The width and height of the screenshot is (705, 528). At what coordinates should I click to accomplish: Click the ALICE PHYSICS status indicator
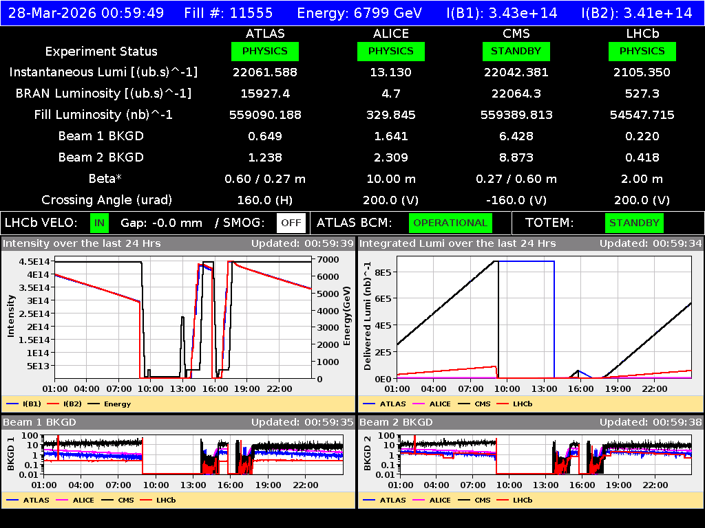click(390, 51)
